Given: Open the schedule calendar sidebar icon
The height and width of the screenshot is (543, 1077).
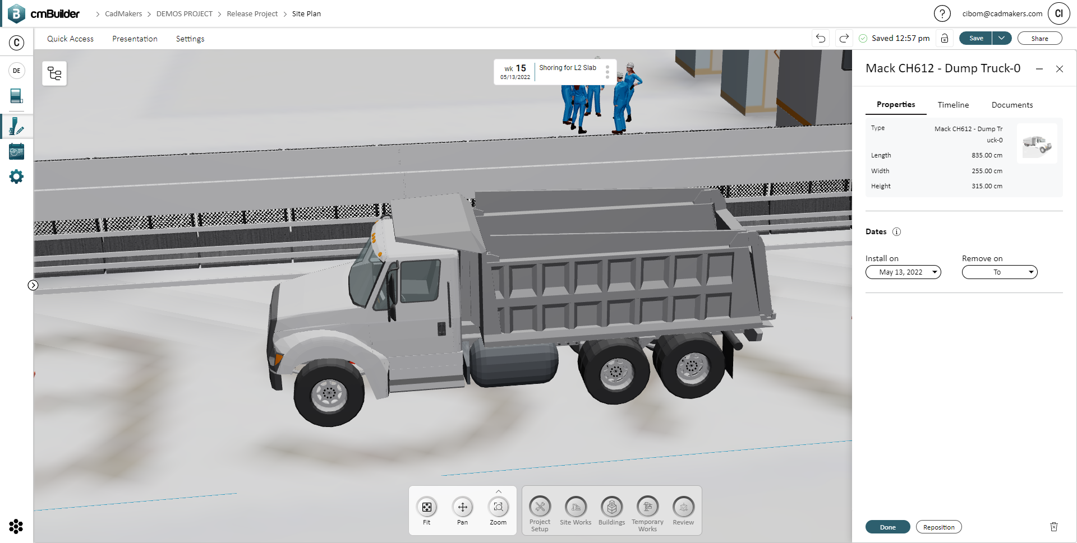Looking at the screenshot, I should pos(17,151).
